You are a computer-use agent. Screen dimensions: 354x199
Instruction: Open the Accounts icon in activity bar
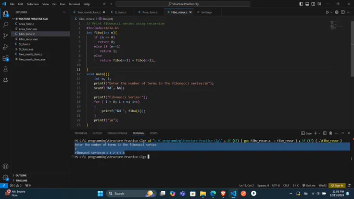tap(5, 167)
